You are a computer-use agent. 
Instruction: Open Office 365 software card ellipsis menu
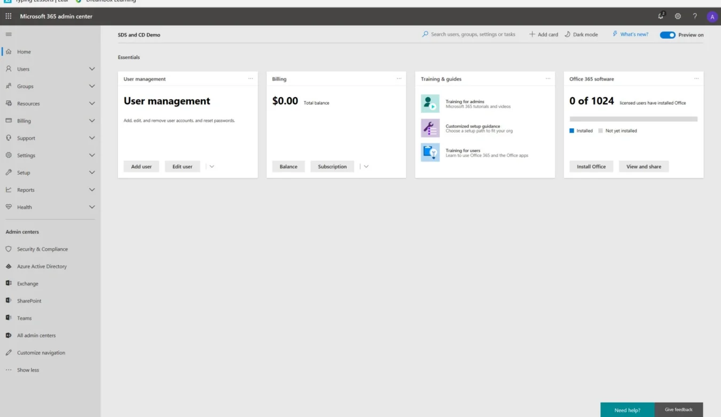[696, 79]
